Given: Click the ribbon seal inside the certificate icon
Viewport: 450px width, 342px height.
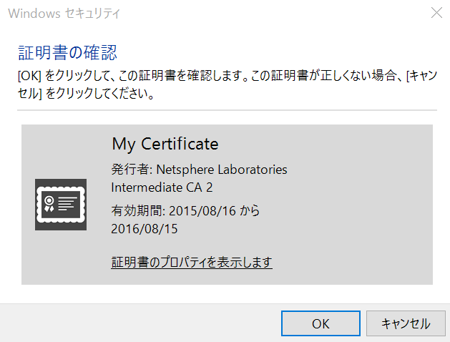Looking at the screenshot, I should click(x=49, y=204).
